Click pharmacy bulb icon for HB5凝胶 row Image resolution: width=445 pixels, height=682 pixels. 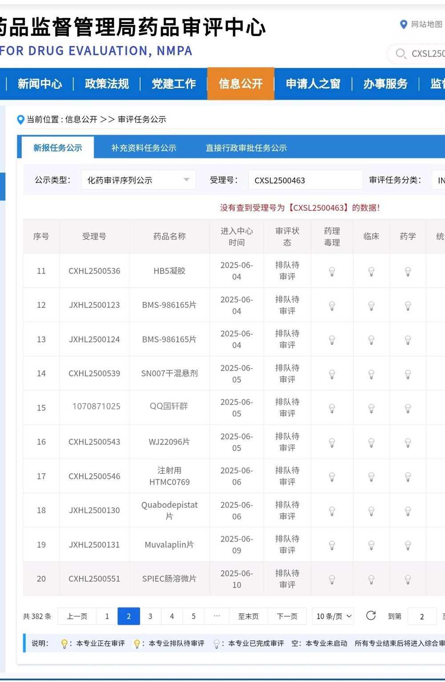pyautogui.click(x=408, y=271)
